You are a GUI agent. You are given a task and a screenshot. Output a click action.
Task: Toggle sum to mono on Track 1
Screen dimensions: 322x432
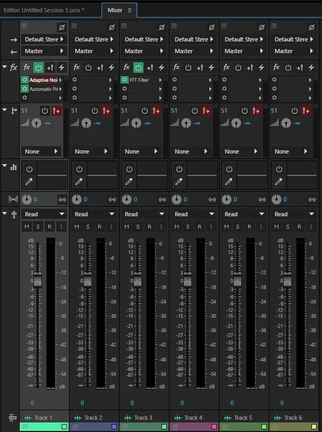pos(62,199)
